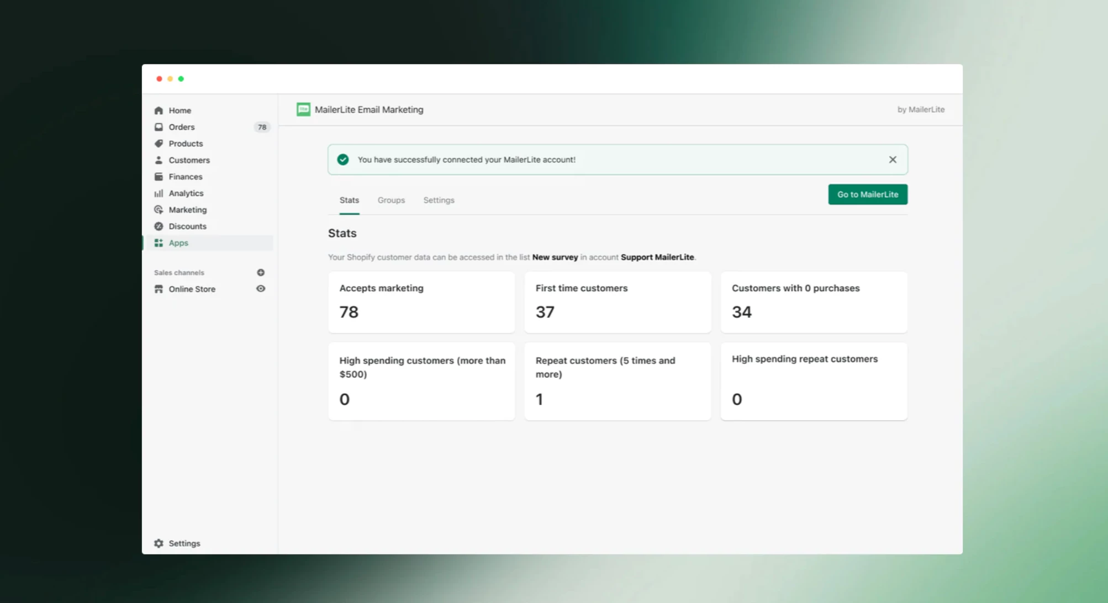The image size is (1108, 603).
Task: Click the Orders inbox icon
Action: [159, 127]
